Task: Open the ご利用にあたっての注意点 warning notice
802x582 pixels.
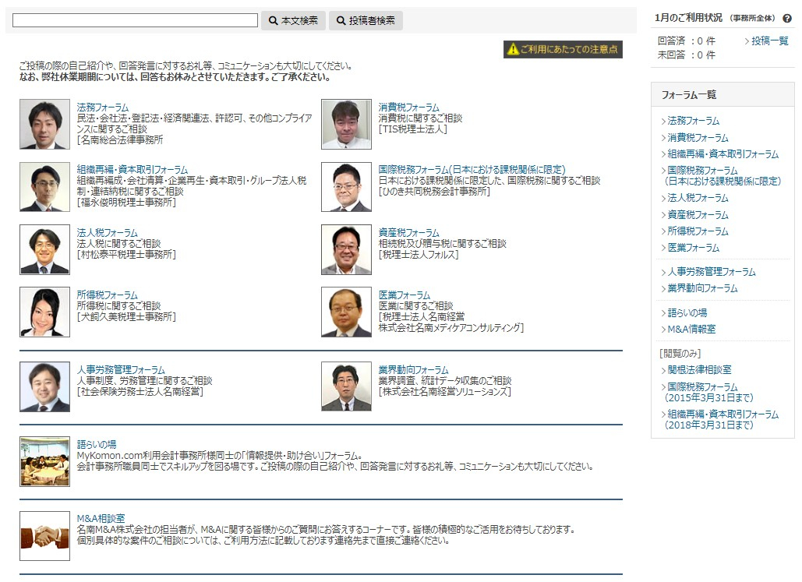Action: pos(563,49)
